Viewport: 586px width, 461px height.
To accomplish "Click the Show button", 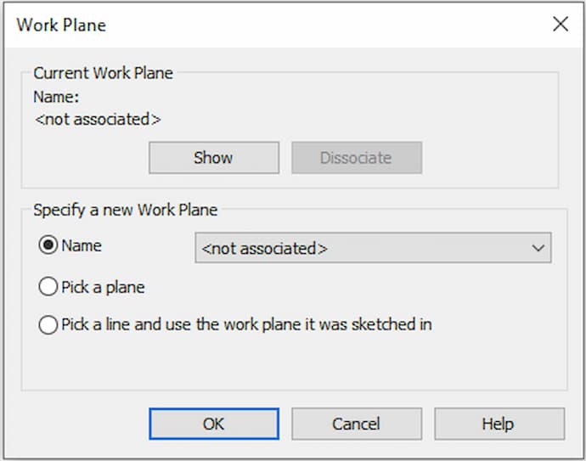I will pyautogui.click(x=213, y=158).
